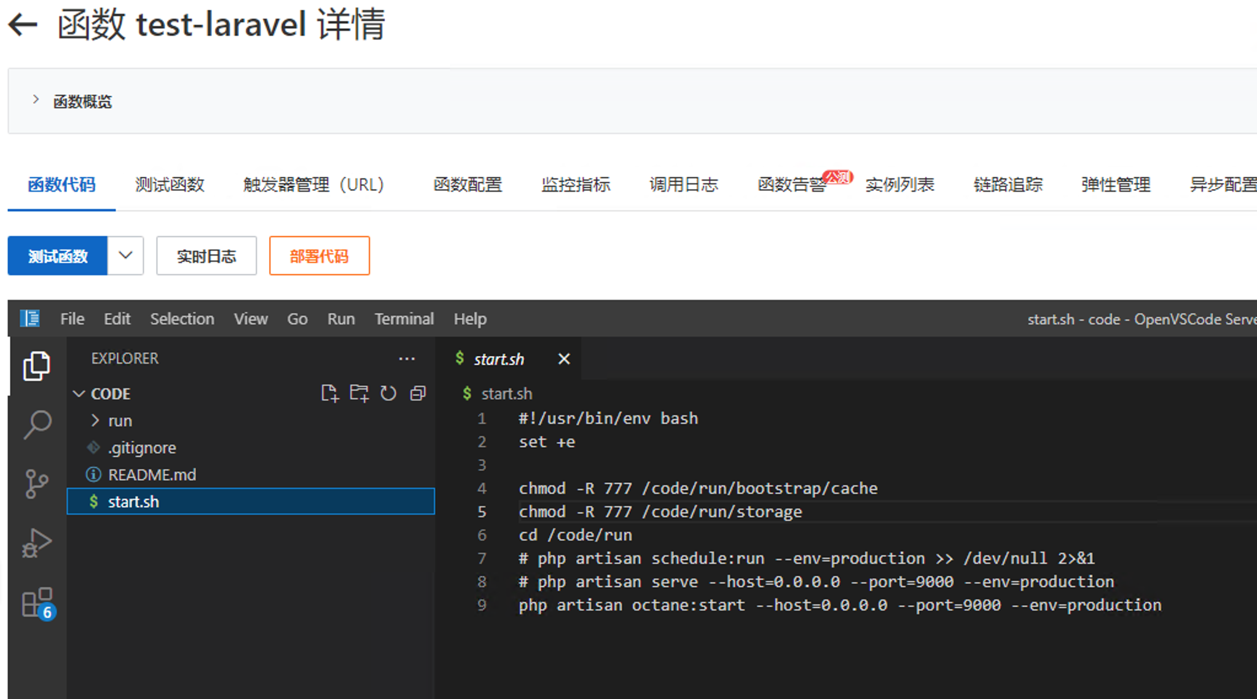
Task: Open the VS Code application menu icon
Action: pyautogui.click(x=29, y=318)
